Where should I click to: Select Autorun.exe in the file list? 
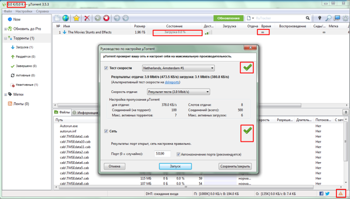tap(69, 126)
